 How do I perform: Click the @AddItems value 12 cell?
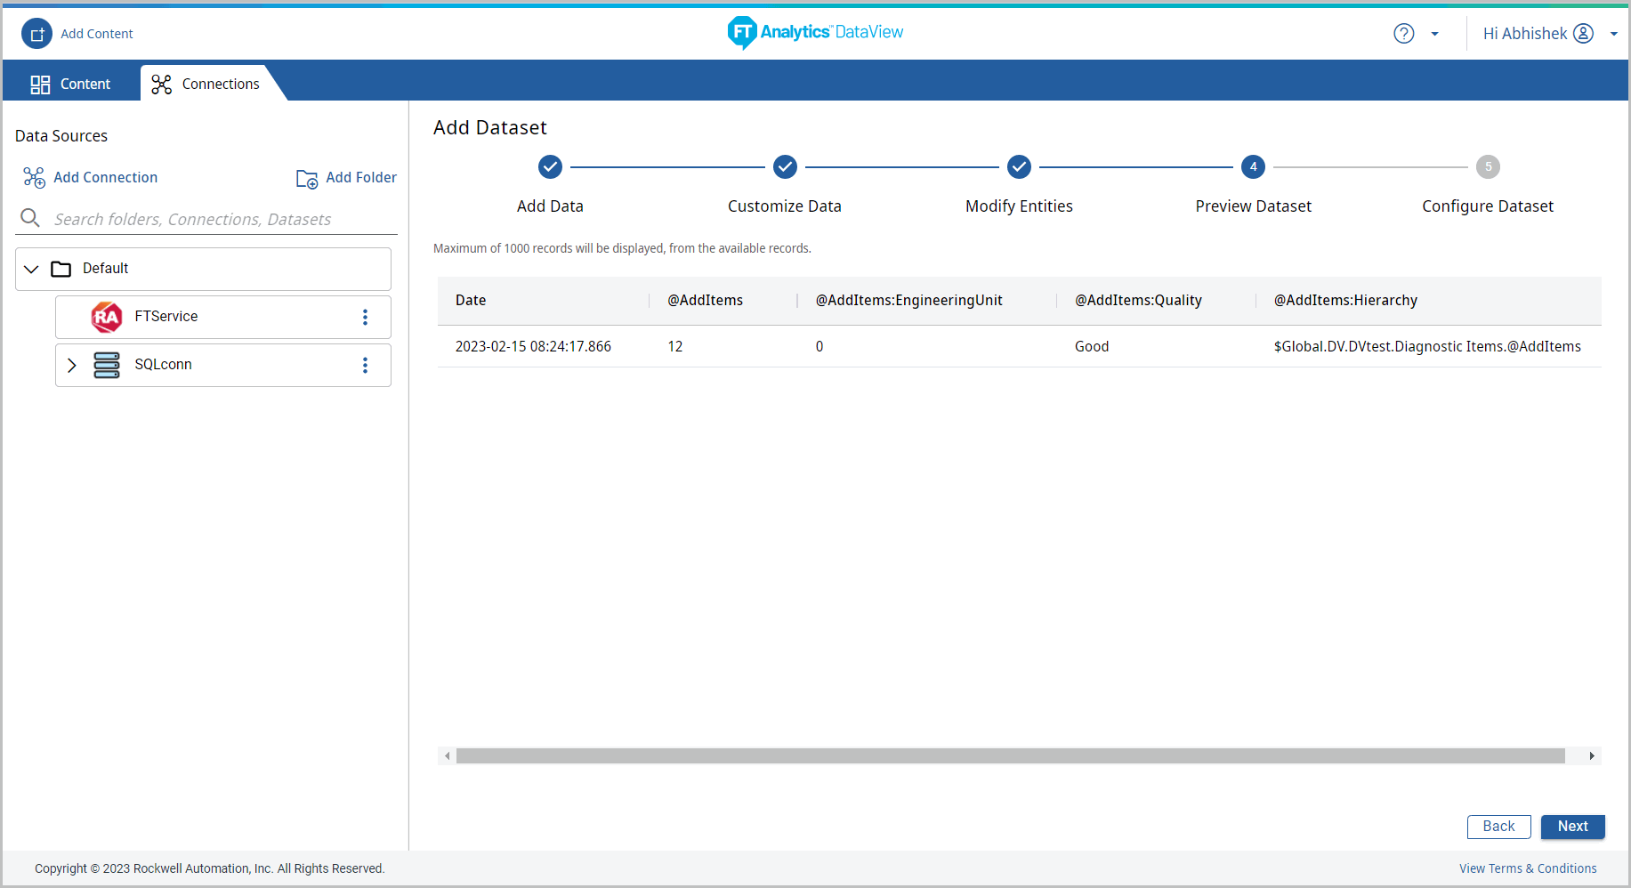(x=675, y=347)
